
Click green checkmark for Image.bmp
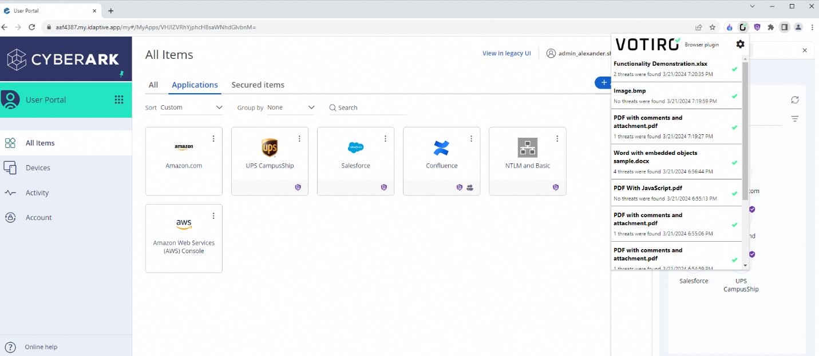(734, 96)
